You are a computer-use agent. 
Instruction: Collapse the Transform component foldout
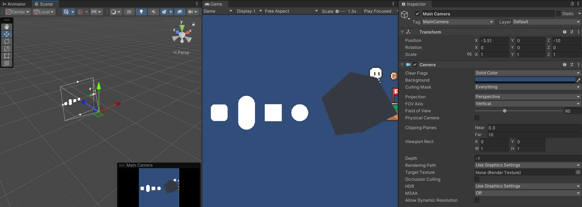tap(402, 32)
